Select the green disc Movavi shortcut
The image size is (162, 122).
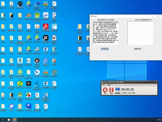tap(37, 15)
